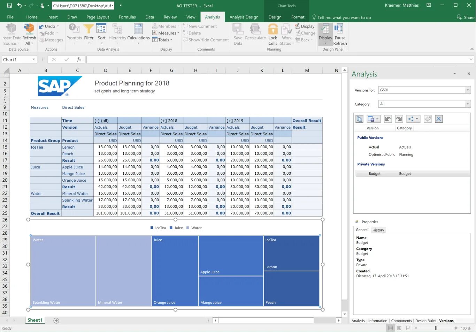The height and width of the screenshot is (332, 476).
Task: Click the Water legend color swatch
Action: click(188, 228)
